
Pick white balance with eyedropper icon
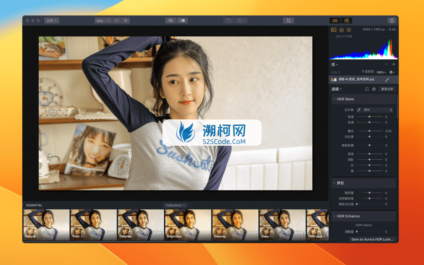(359, 110)
